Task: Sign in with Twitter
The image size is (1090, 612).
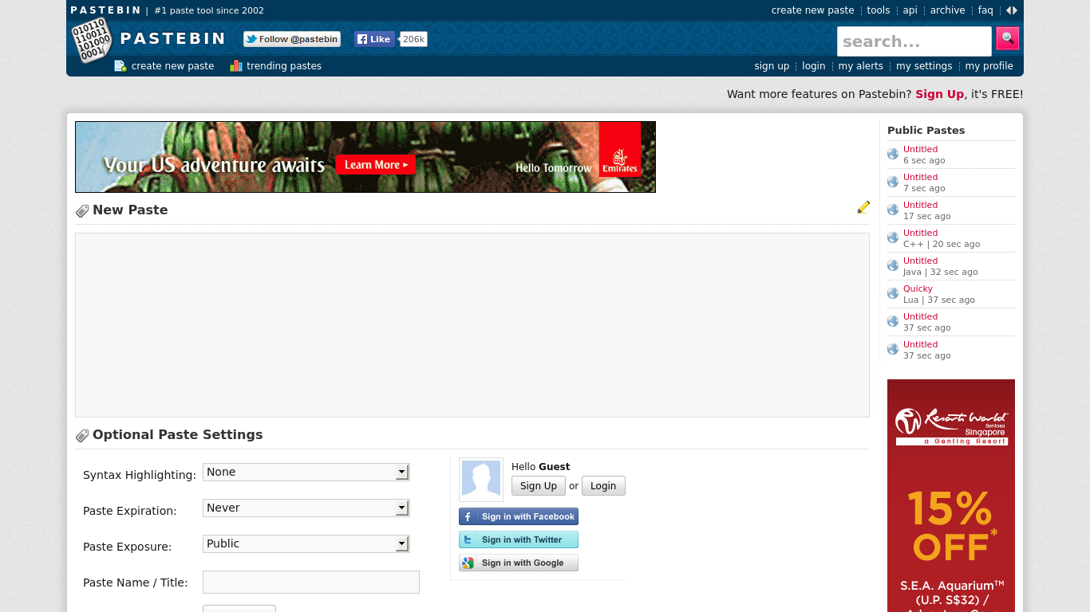Action: tap(519, 539)
